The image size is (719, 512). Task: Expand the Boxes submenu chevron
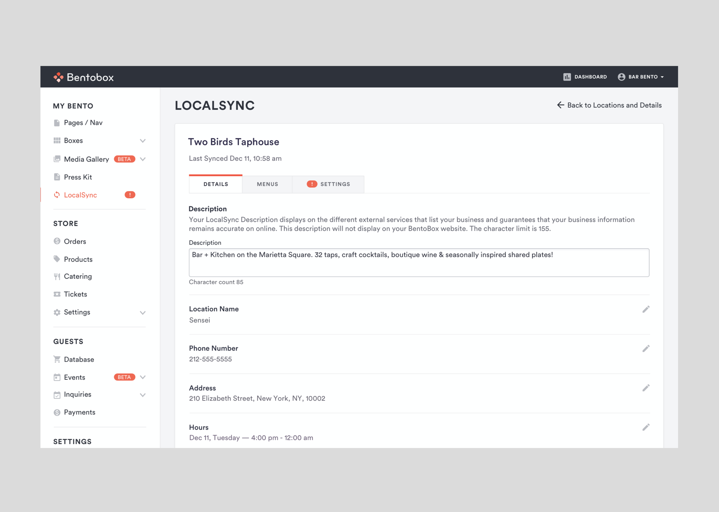click(143, 141)
